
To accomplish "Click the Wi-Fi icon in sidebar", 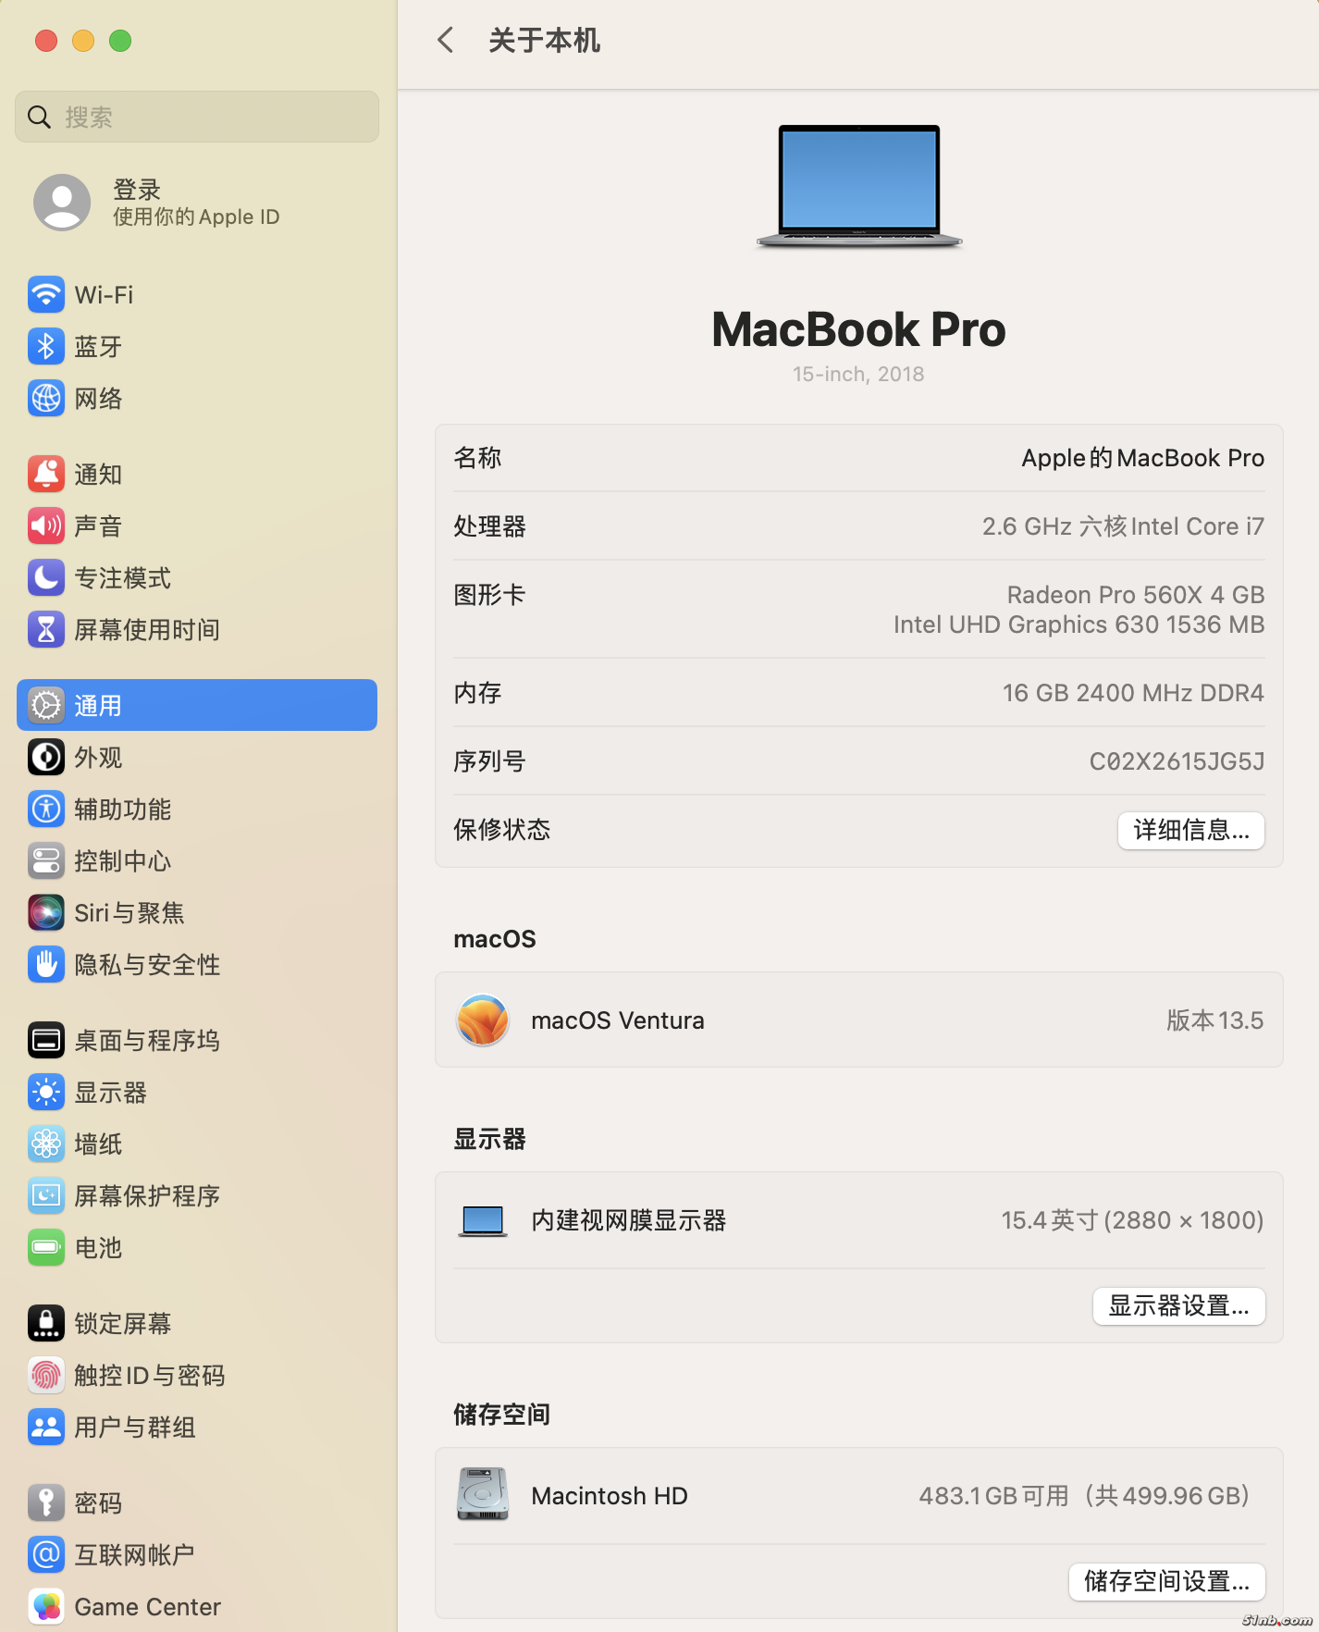I will pyautogui.click(x=46, y=295).
